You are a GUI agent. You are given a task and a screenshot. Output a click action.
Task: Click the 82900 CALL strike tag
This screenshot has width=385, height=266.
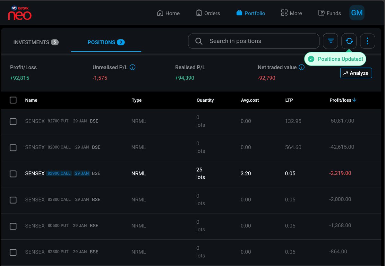click(x=59, y=173)
